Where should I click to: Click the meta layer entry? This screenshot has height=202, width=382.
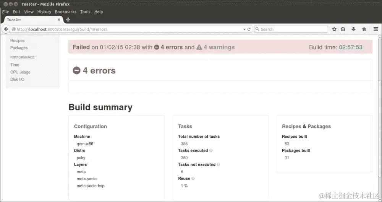coord(81,172)
